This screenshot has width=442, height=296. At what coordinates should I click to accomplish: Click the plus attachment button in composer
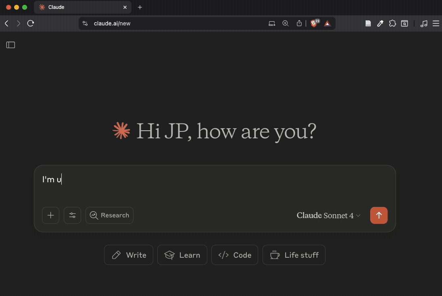pos(51,215)
